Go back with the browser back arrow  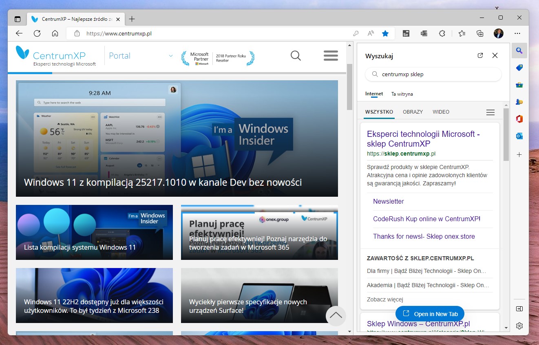coord(19,33)
